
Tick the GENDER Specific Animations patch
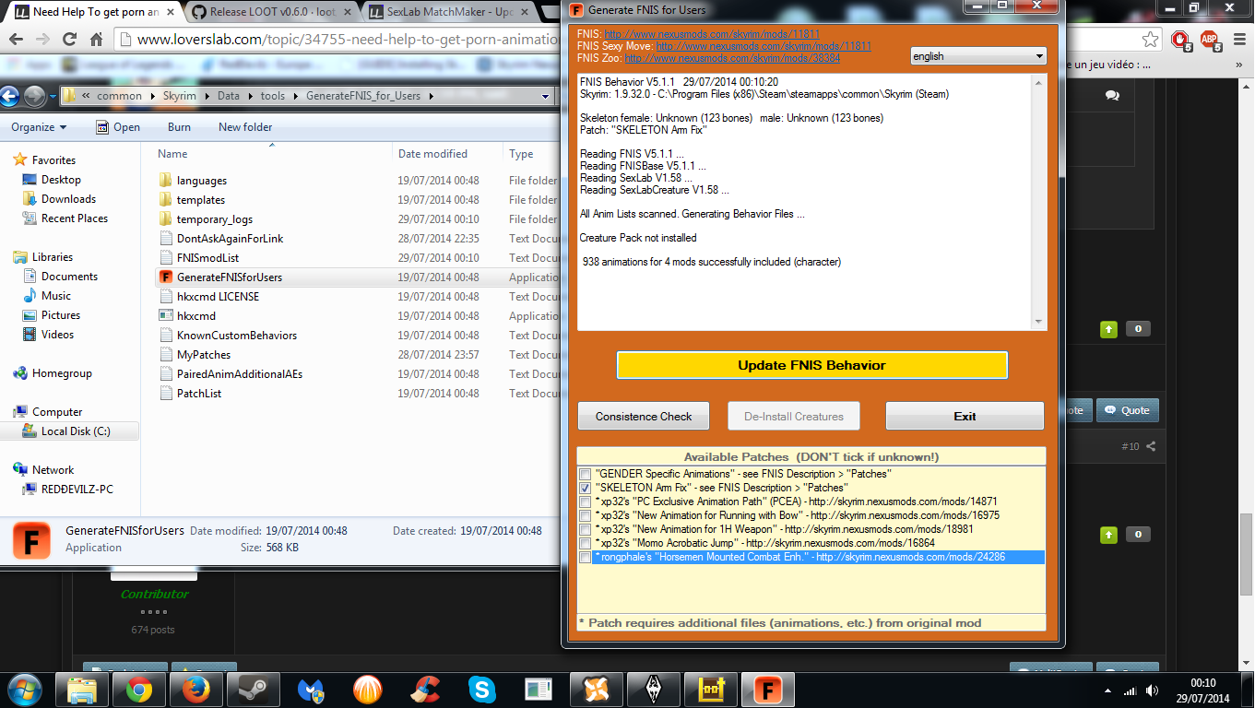pos(585,474)
